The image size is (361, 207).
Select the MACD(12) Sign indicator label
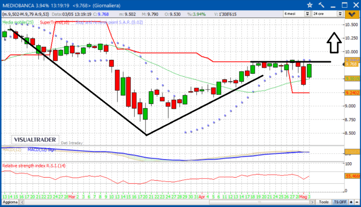point(41,150)
